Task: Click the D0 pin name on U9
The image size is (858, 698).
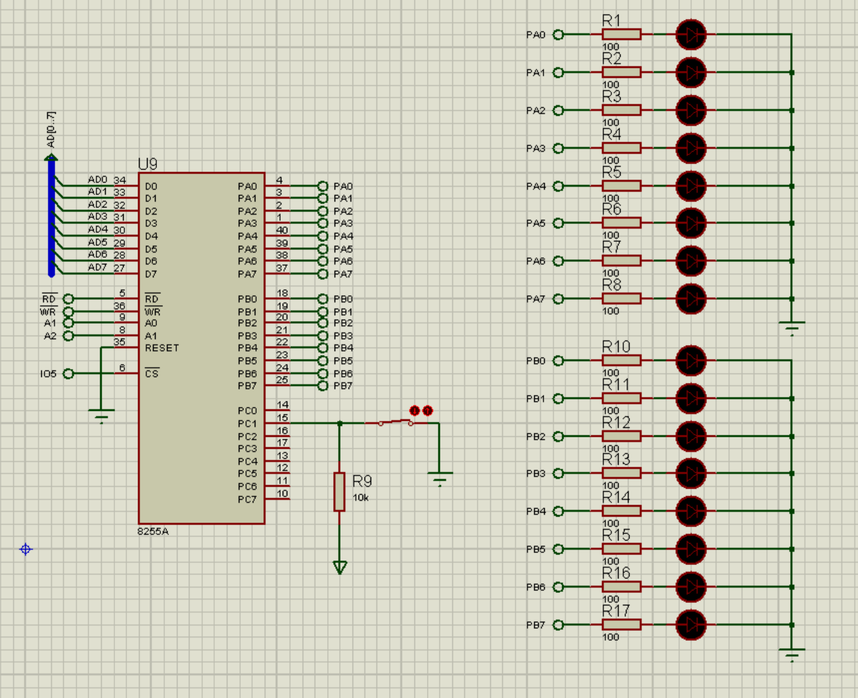Action: (x=151, y=186)
